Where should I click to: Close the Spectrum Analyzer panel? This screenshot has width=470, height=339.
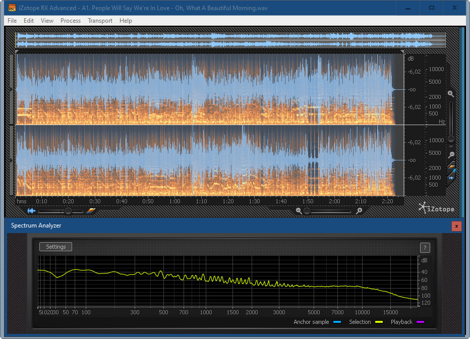pos(456,226)
